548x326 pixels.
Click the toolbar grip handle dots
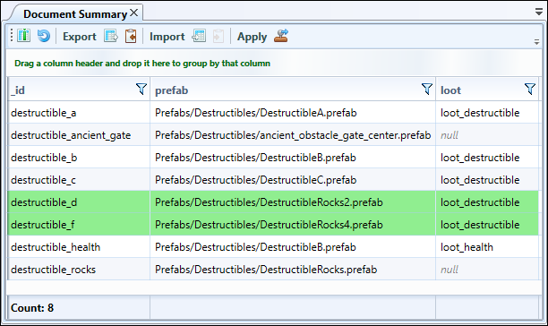[x=12, y=35]
